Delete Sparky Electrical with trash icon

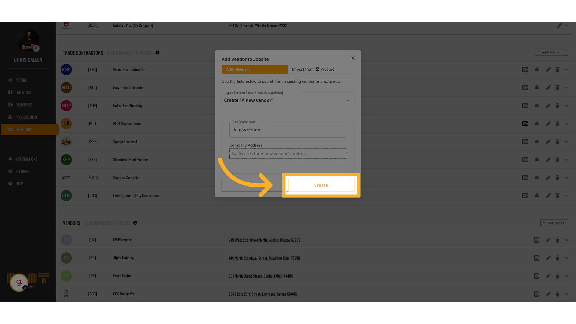coord(557,142)
